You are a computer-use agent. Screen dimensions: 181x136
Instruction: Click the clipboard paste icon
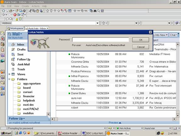(x=37, y=11)
